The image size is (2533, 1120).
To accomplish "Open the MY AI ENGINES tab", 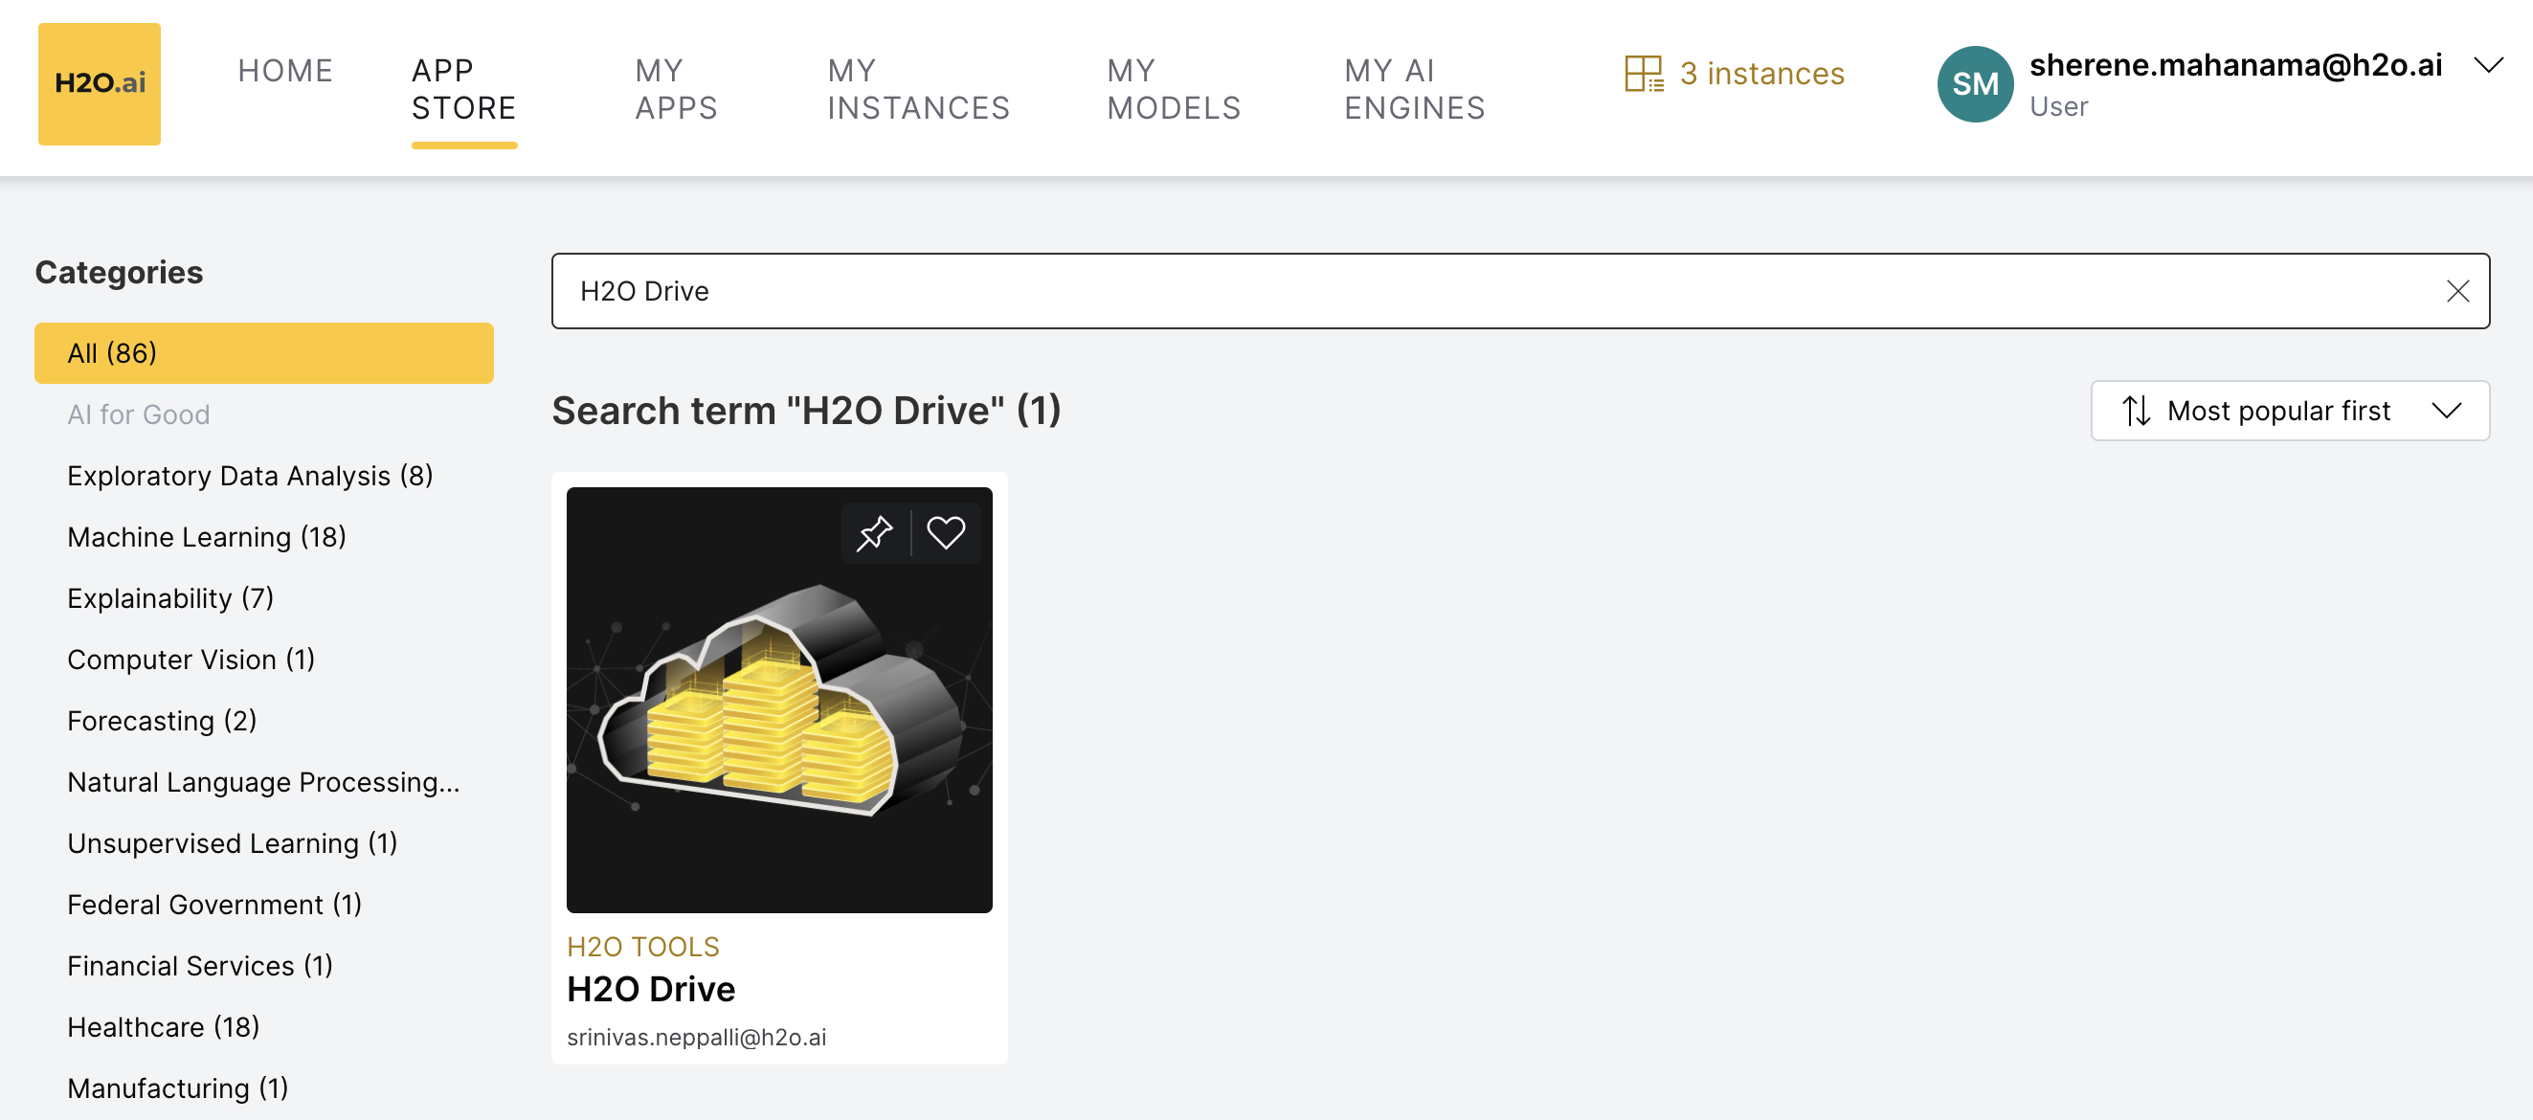I will [x=1414, y=88].
